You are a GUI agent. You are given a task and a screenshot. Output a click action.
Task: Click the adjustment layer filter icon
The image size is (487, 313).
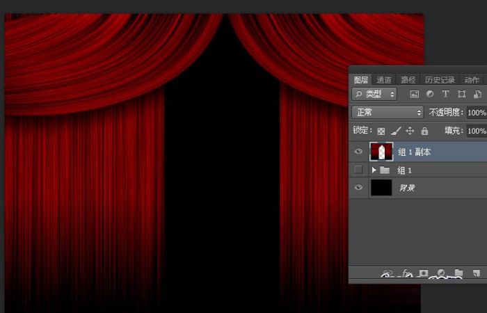pos(430,94)
